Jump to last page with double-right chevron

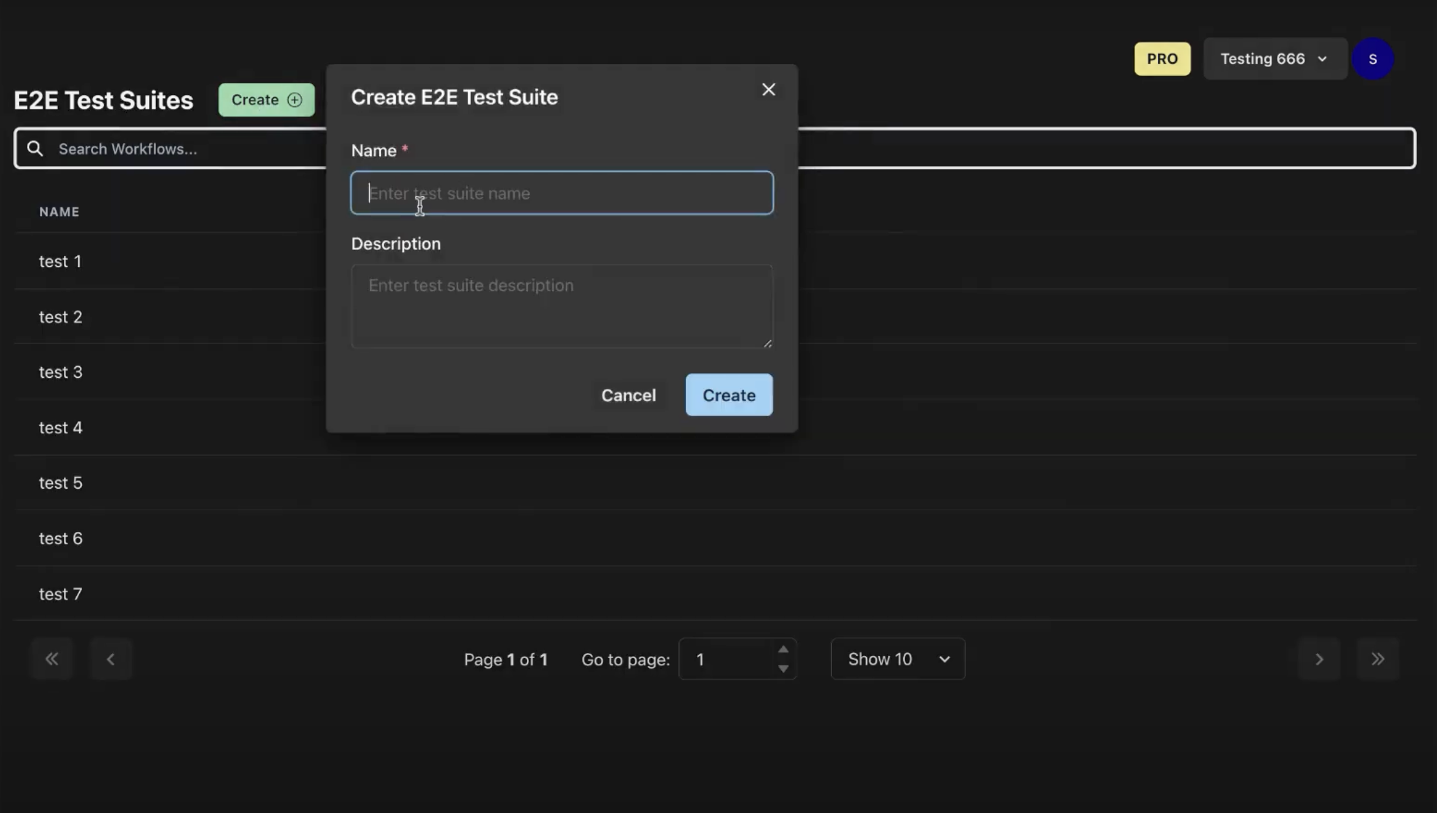1378,659
